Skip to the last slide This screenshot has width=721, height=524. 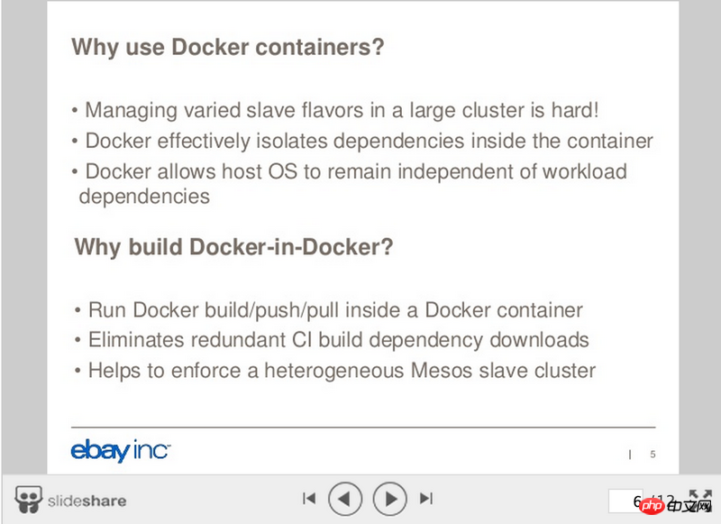(x=426, y=498)
